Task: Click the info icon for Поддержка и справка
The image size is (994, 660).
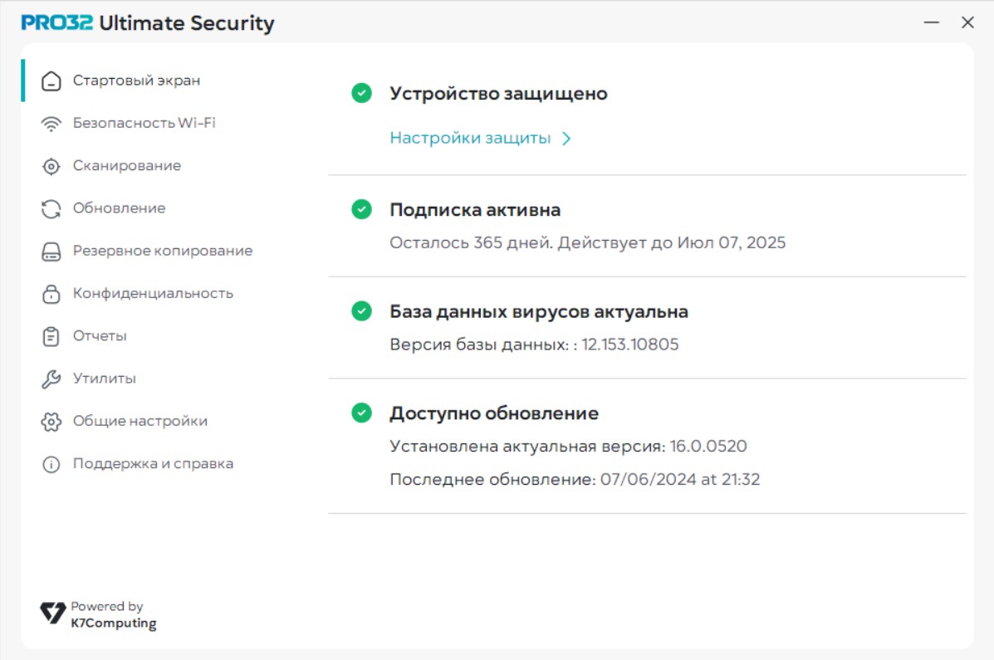Action: click(51, 464)
